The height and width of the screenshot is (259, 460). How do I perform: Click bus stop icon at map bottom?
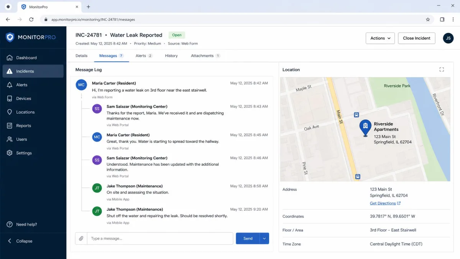[358, 177]
